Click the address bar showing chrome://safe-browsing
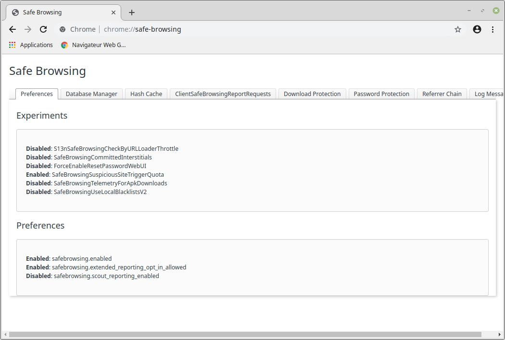The height and width of the screenshot is (340, 505). pyautogui.click(x=240, y=29)
